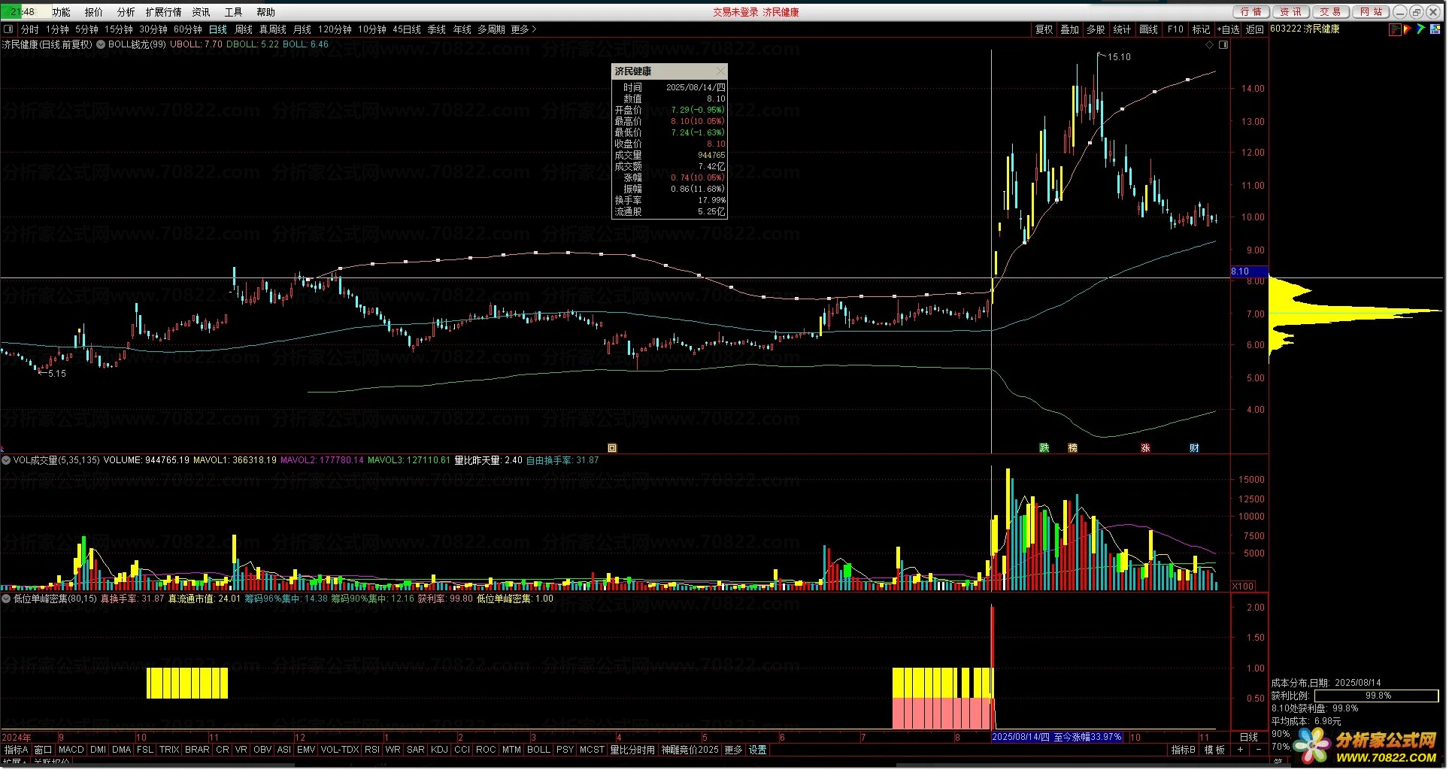Open the 工具 menu
The image size is (1449, 770).
(234, 12)
